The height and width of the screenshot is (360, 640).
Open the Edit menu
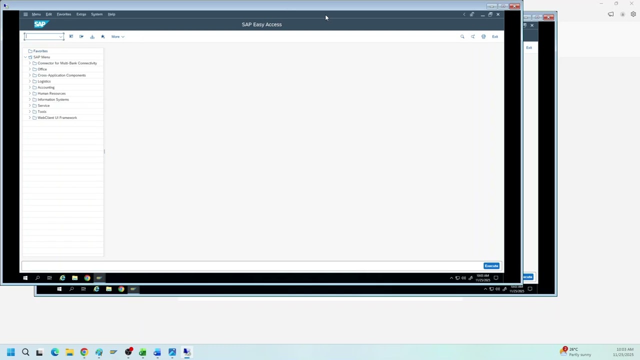pos(48,14)
